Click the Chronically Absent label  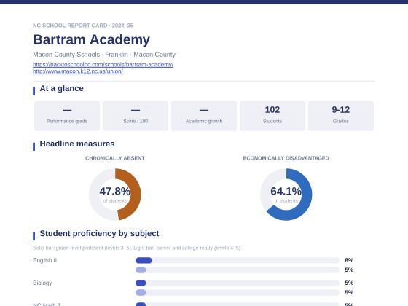point(115,158)
